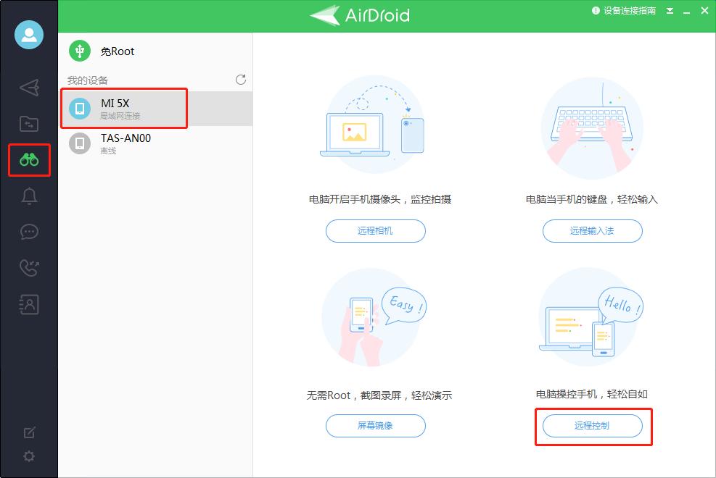
Task: Select the MI 5X device
Action: (x=123, y=107)
